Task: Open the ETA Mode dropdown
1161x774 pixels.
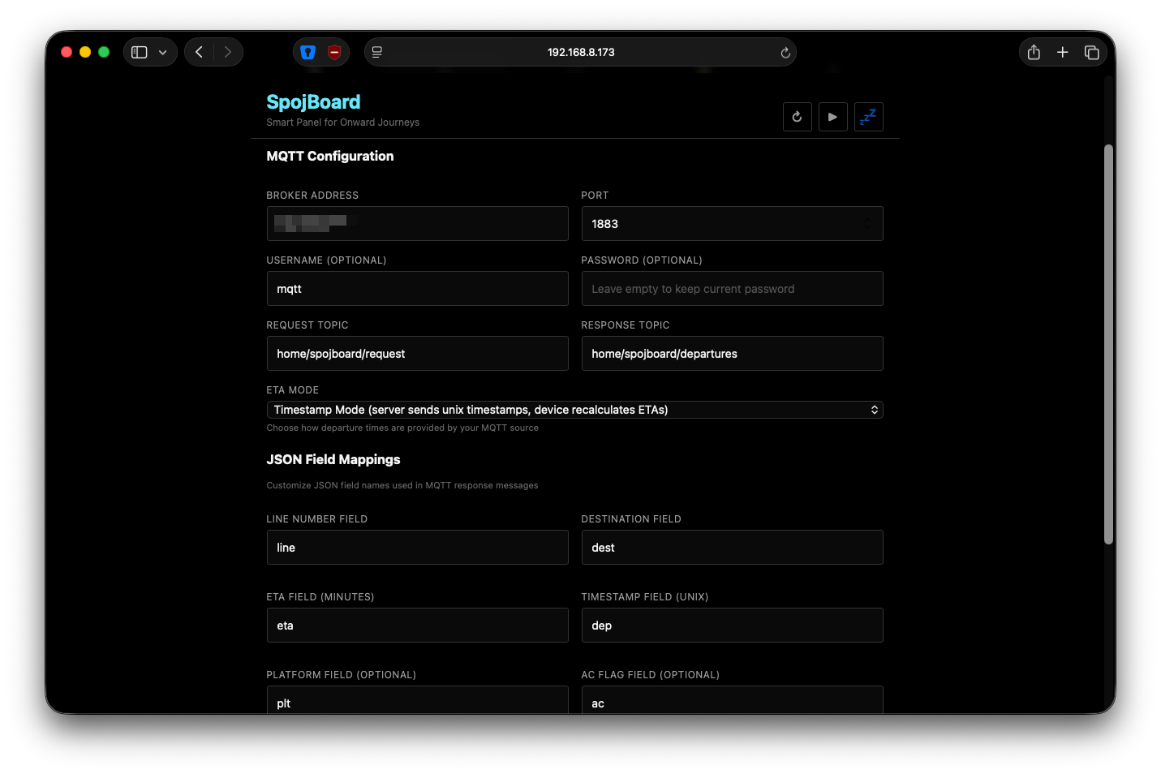Action: pyautogui.click(x=574, y=410)
